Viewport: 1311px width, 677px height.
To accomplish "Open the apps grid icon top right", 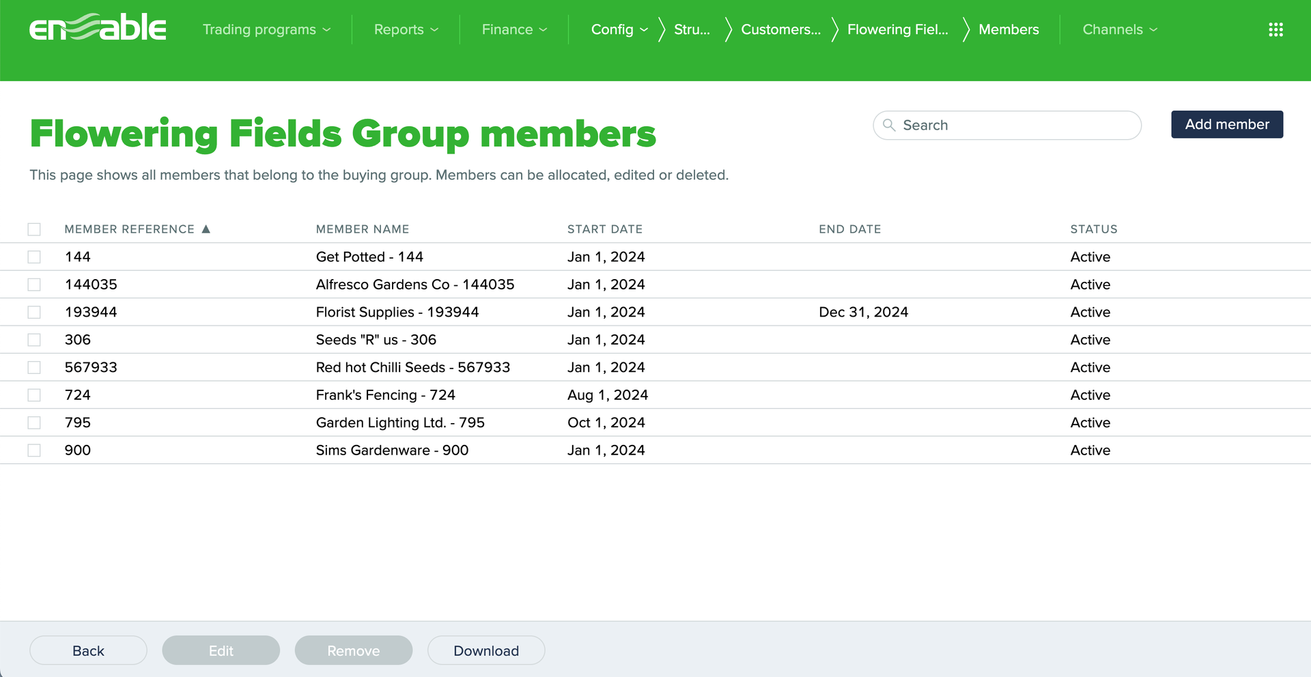I will 1275,29.
